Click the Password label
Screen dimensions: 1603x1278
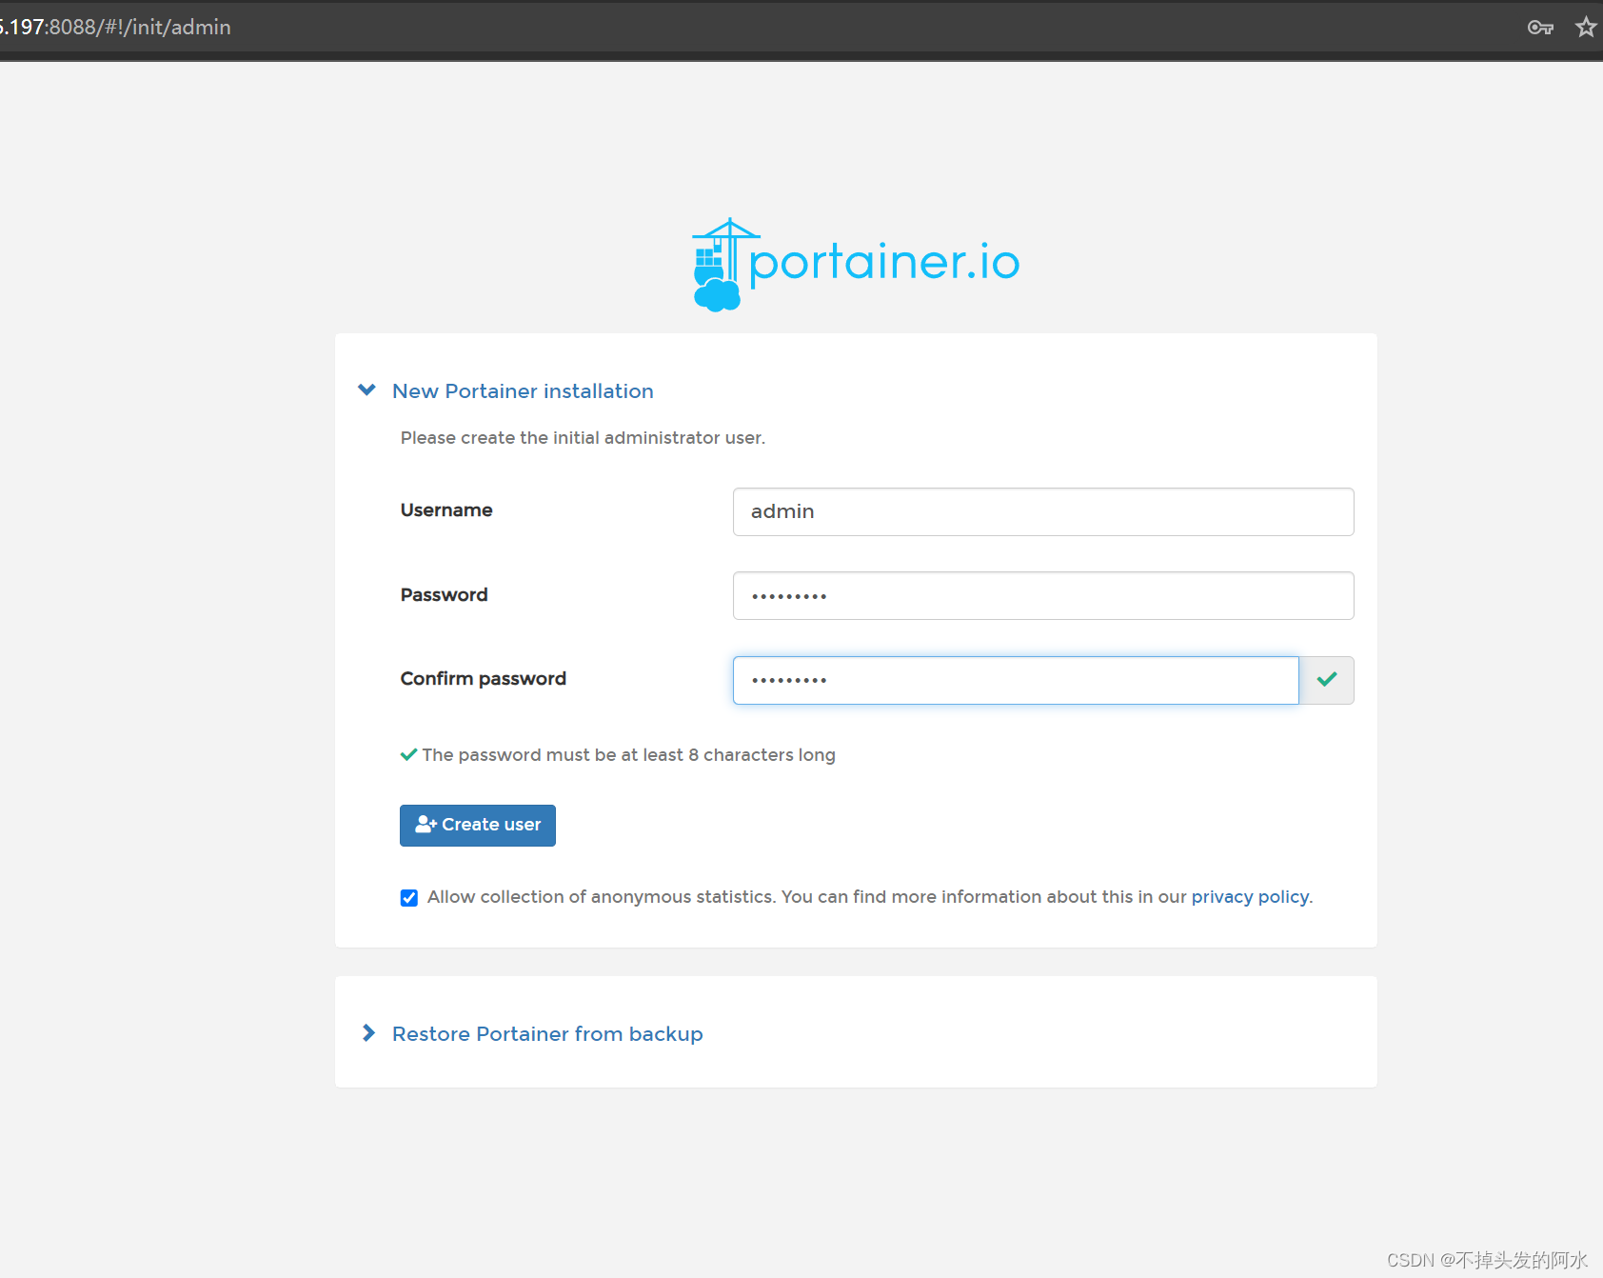pos(445,595)
